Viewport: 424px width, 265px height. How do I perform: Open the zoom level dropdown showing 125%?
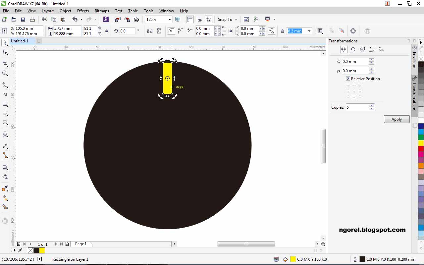pos(169,19)
